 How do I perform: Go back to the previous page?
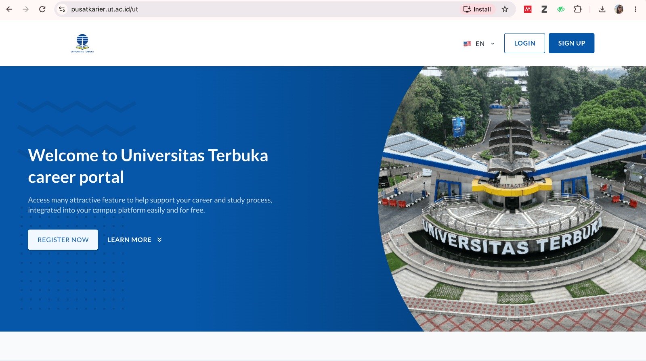(9, 9)
